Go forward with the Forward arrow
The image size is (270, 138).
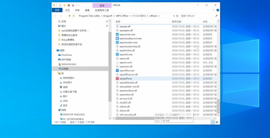click(61, 16)
